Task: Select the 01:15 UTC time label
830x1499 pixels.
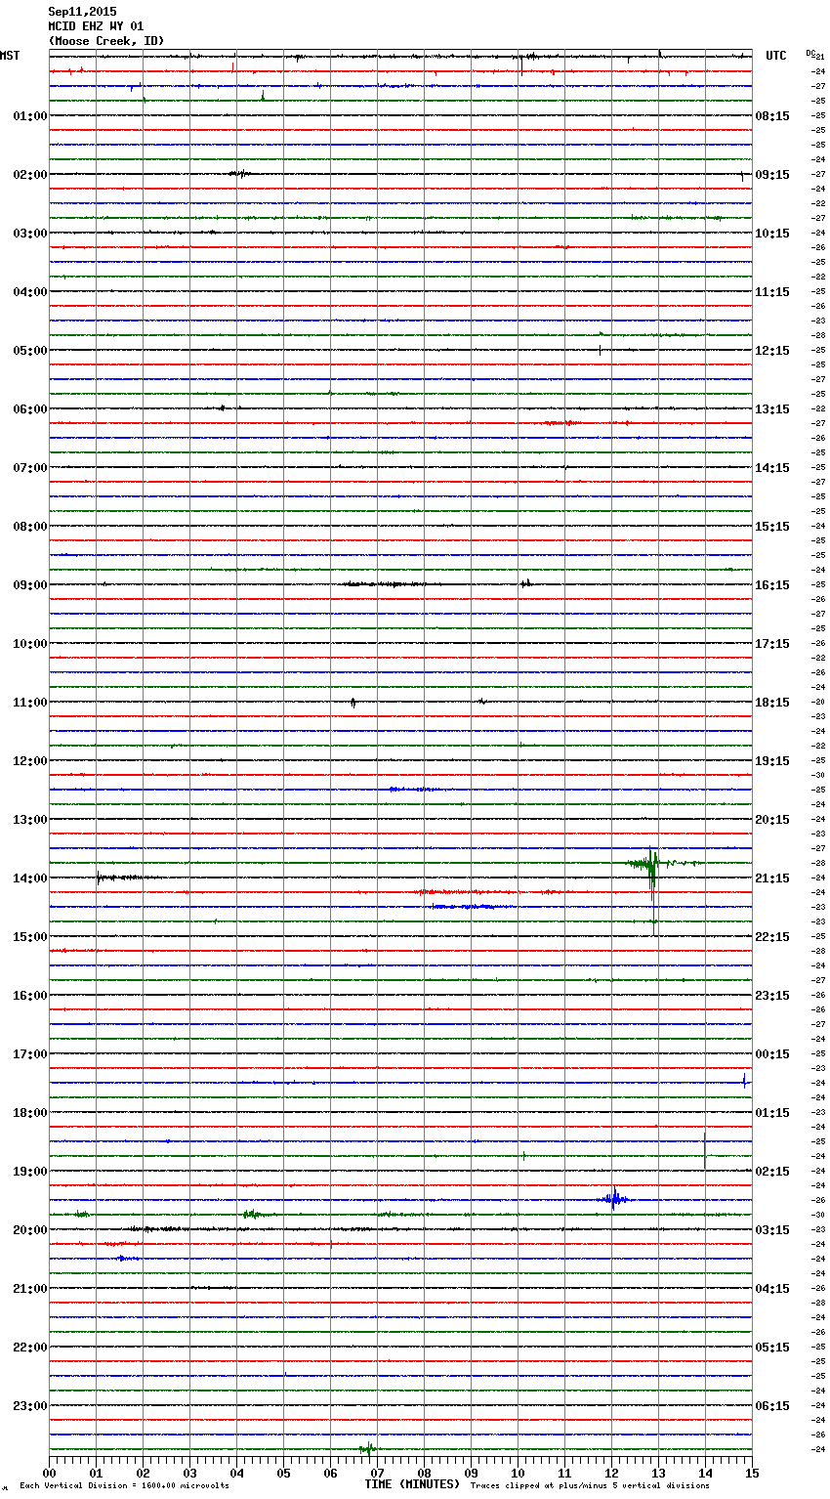Action: tap(772, 1113)
